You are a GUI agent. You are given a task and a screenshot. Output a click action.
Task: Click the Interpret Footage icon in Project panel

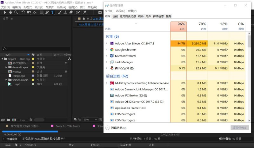(x=3, y=120)
